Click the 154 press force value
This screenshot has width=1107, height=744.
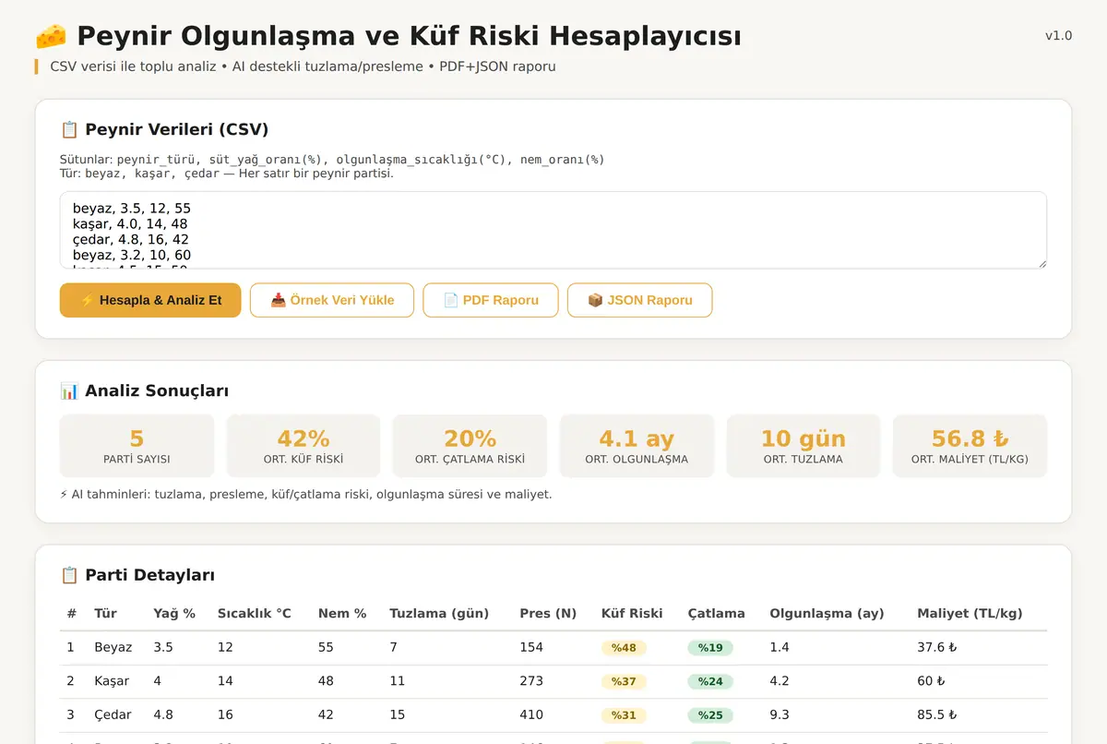531,648
